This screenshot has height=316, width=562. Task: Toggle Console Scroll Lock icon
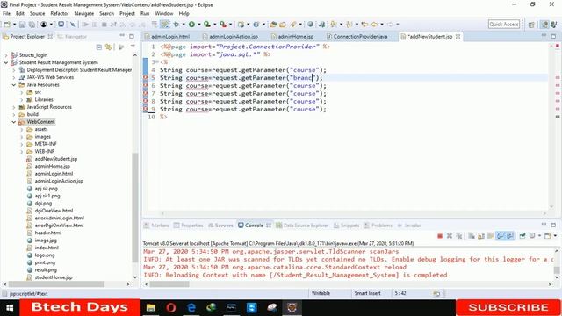click(x=481, y=236)
